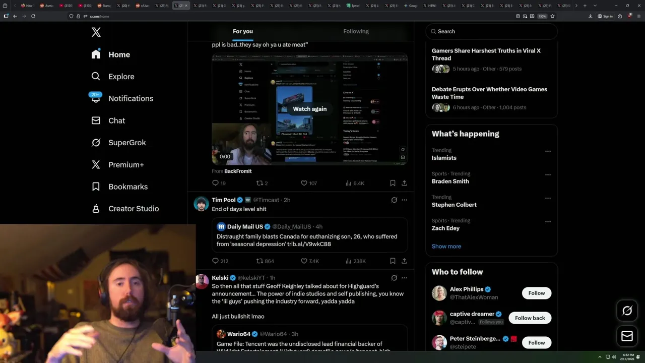Screen dimensions: 645x363
Task: Follow Alex Phillips
Action: tap(537, 293)
